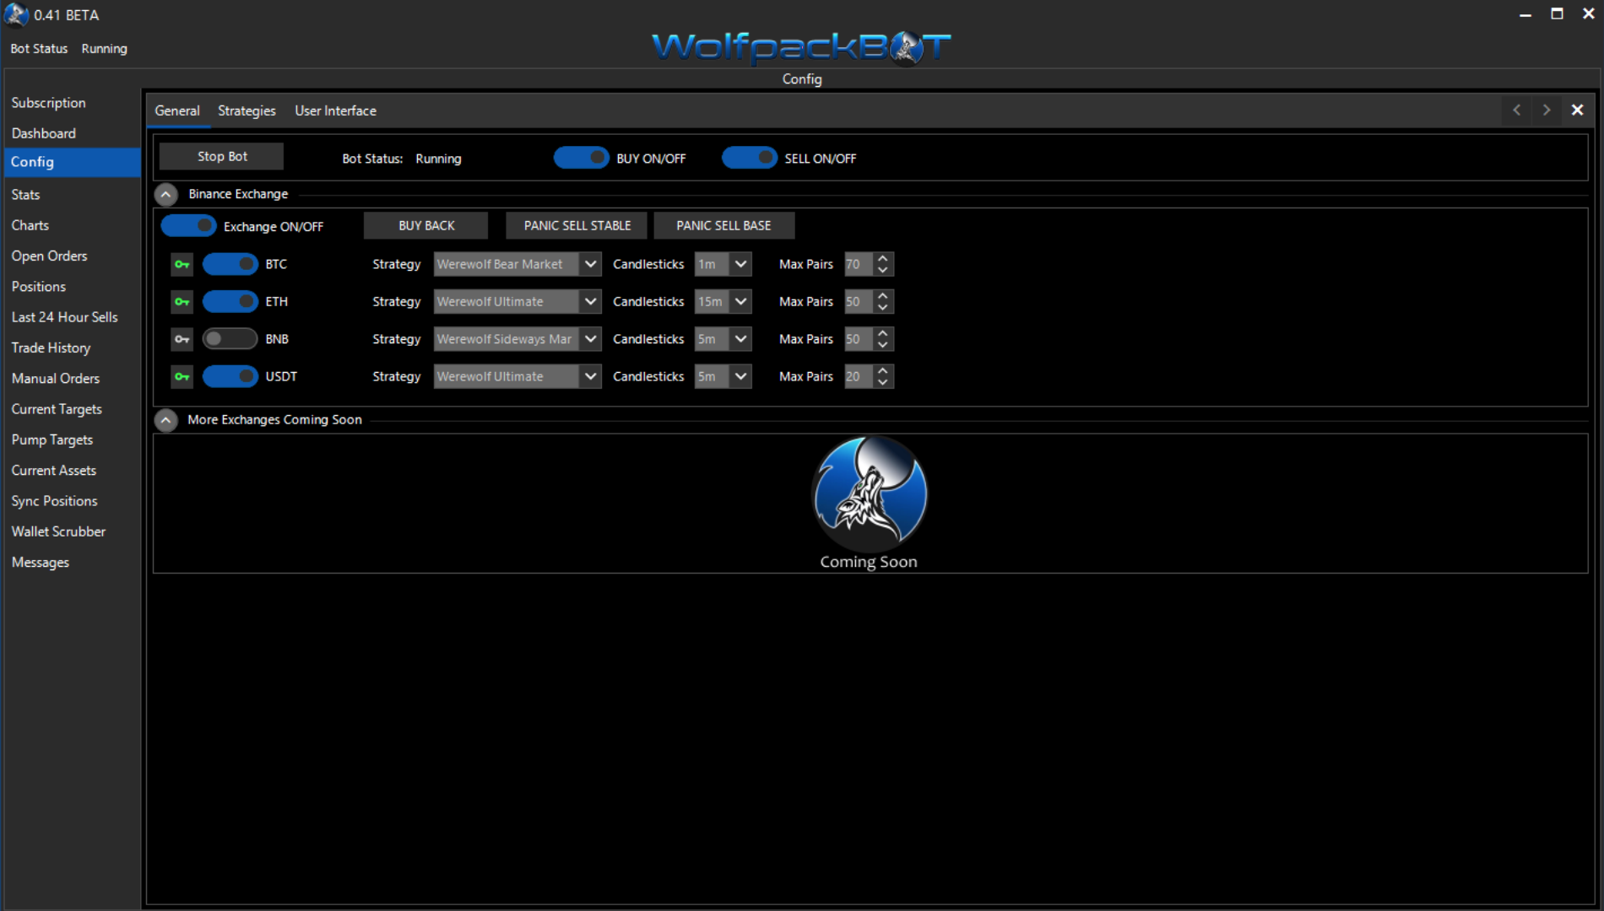Viewport: 1604px width, 911px height.
Task: Click the BNB Max Pairs field
Action: [859, 338]
